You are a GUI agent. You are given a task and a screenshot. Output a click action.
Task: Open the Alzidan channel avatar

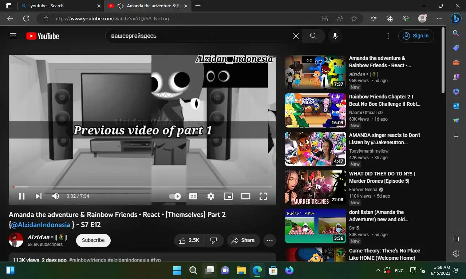16,240
